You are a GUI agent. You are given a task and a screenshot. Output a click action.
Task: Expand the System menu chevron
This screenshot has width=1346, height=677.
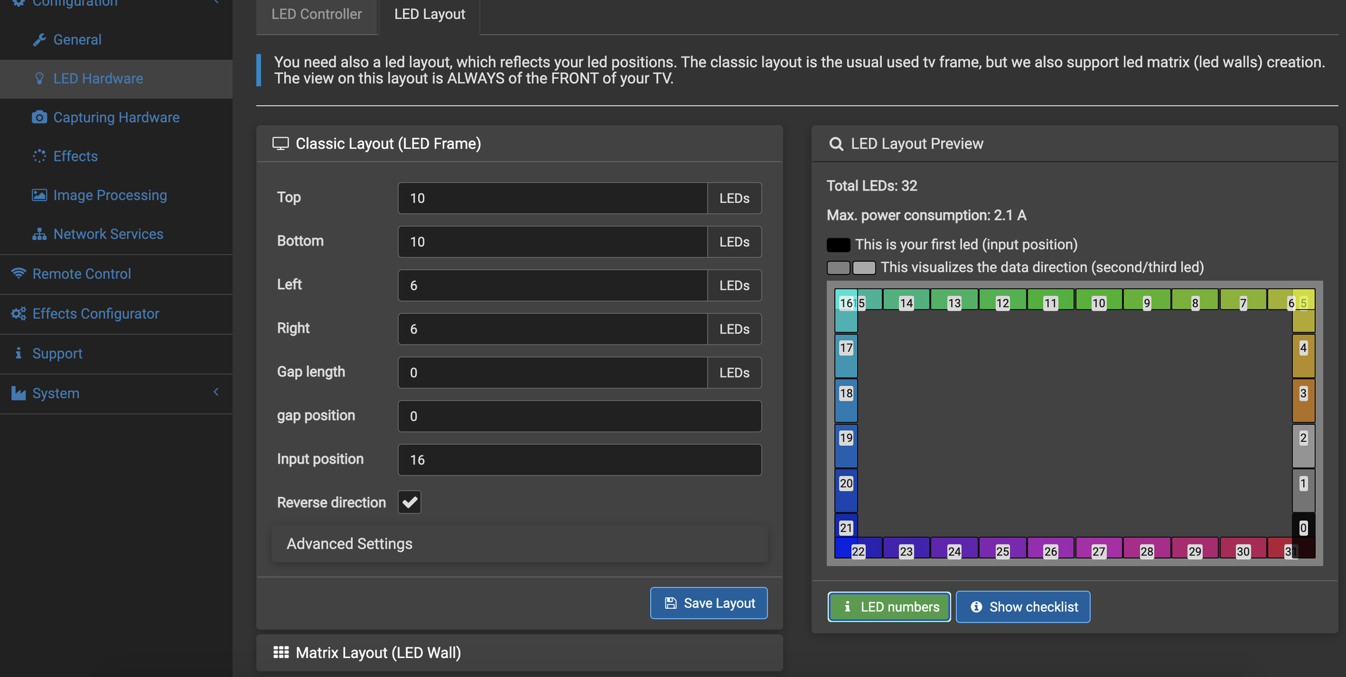tap(216, 393)
